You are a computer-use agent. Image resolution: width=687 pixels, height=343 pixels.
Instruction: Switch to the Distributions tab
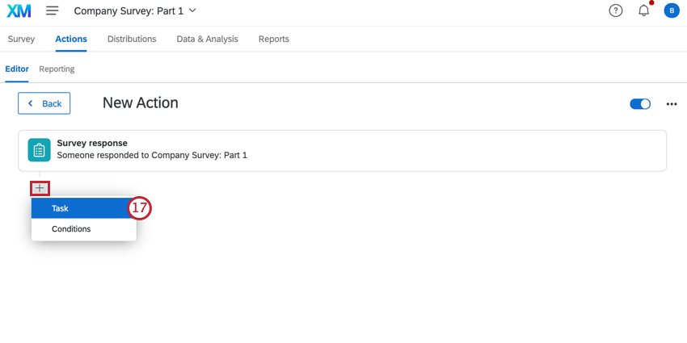pyautogui.click(x=132, y=39)
